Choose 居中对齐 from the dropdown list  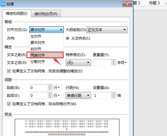click(46, 43)
